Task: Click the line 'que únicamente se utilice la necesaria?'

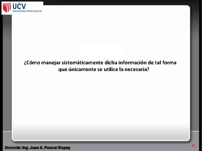Action: [x=104, y=69]
